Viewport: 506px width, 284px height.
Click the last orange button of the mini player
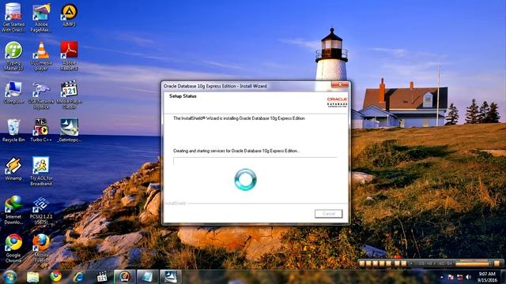[497, 263]
